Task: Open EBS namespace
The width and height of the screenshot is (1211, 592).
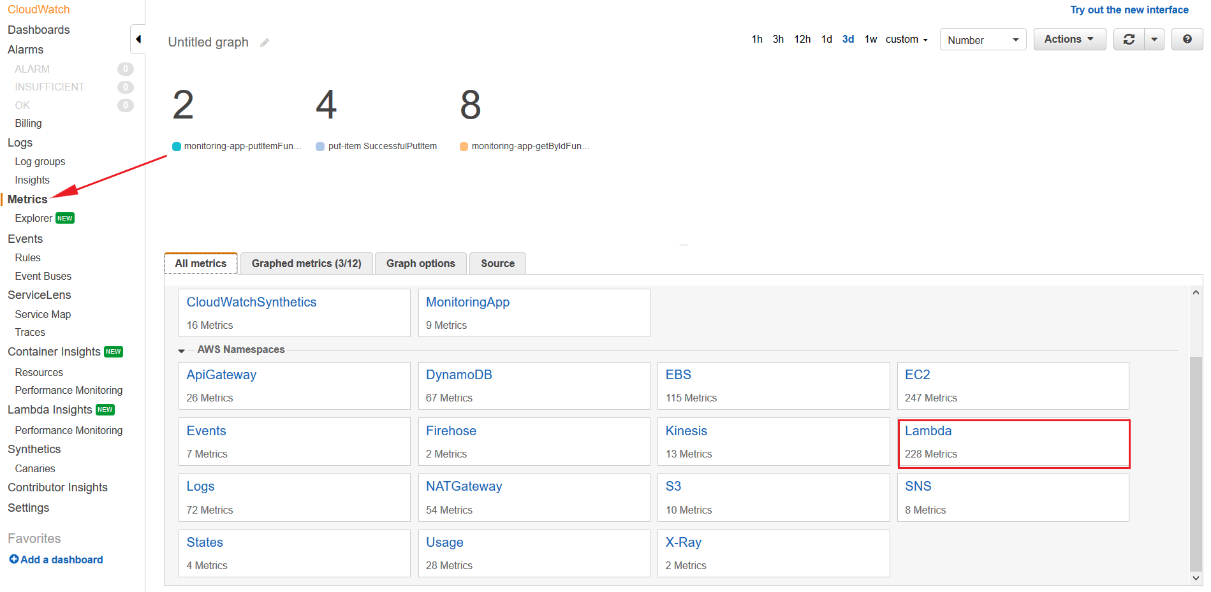Action: [x=774, y=386]
